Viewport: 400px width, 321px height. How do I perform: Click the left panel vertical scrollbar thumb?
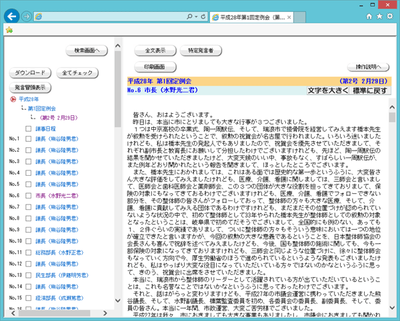(117, 89)
